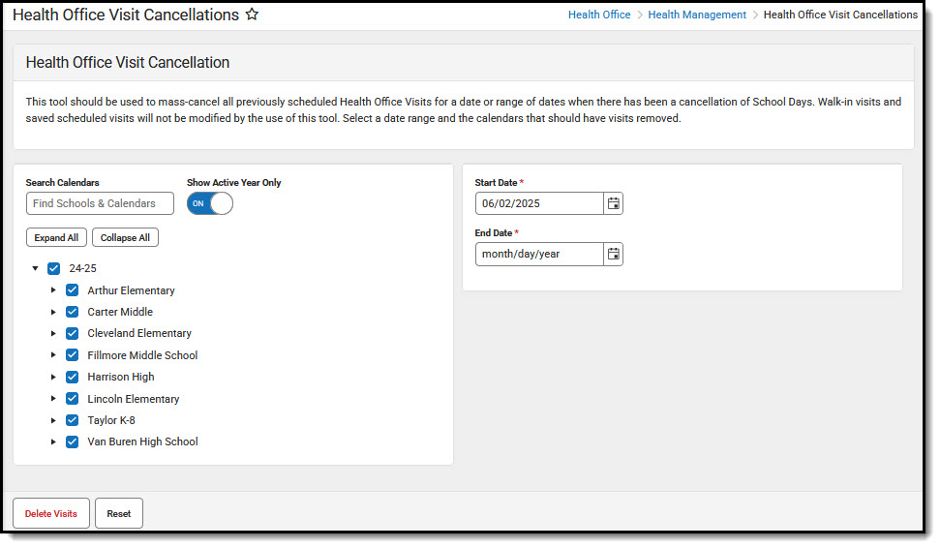
Task: Click the Expand All button
Action: 56,238
